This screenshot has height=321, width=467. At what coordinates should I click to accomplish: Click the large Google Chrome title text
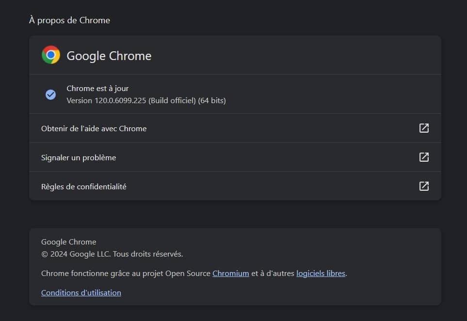click(109, 56)
